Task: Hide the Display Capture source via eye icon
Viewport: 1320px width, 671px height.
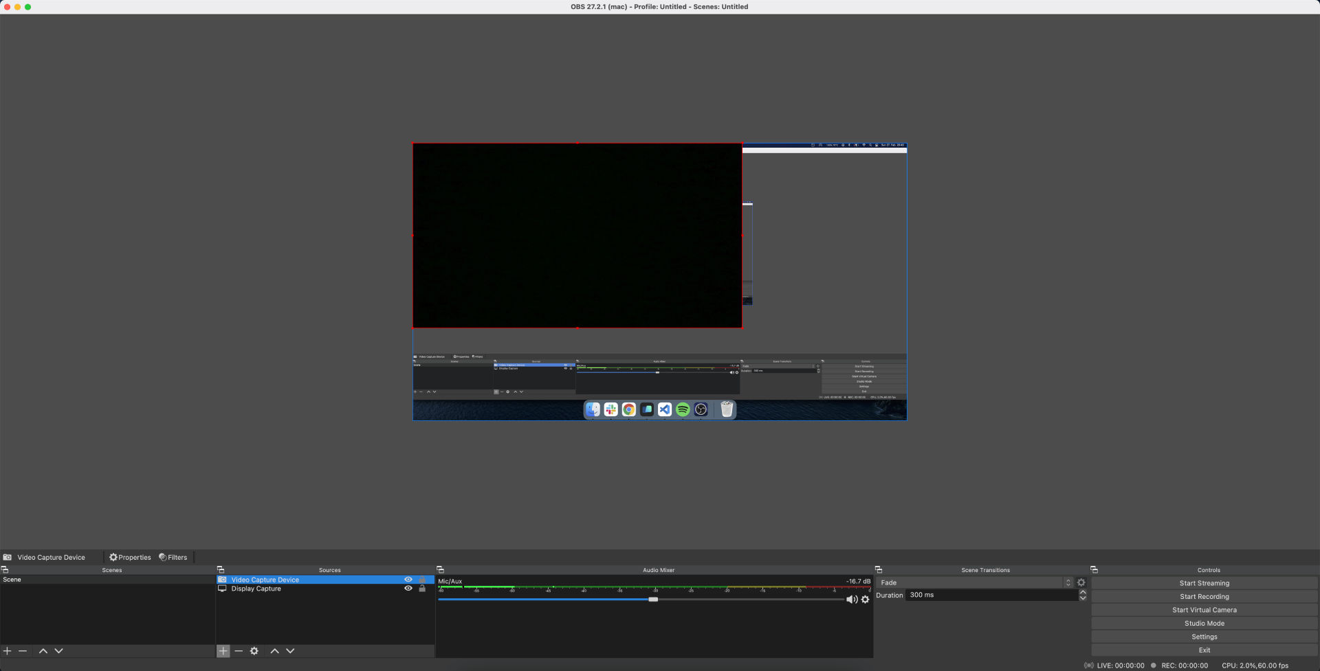Action: point(408,589)
